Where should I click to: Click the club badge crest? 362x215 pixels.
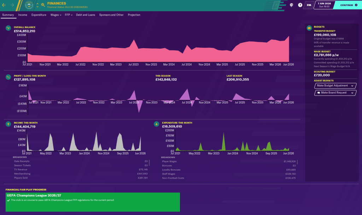point(29,5)
